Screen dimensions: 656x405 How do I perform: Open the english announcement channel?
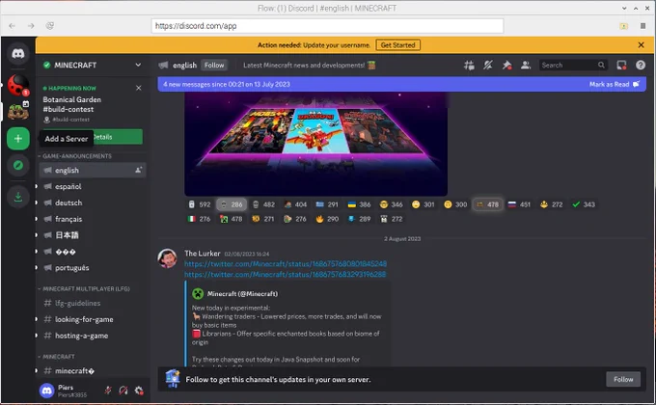pyautogui.click(x=93, y=171)
